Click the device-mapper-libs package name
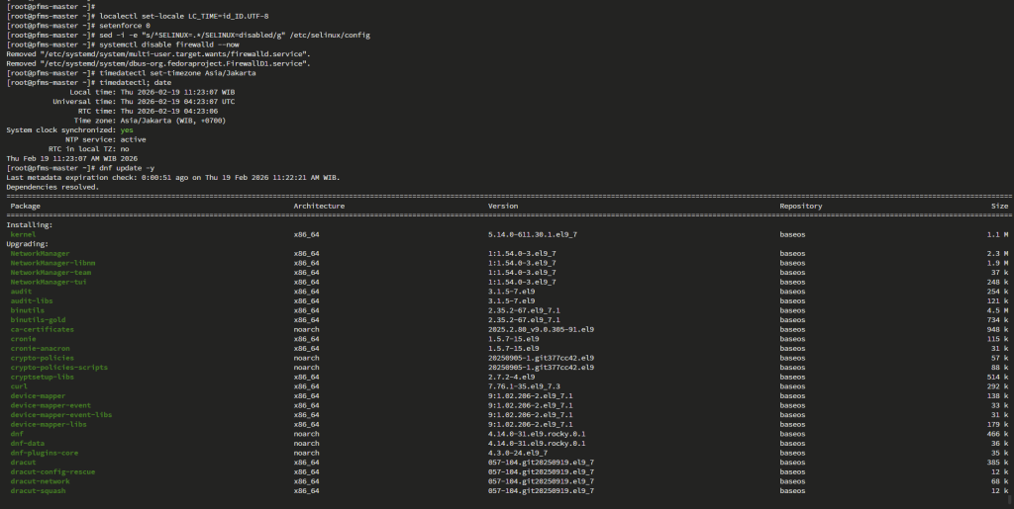The width and height of the screenshot is (1014, 509). coord(49,424)
